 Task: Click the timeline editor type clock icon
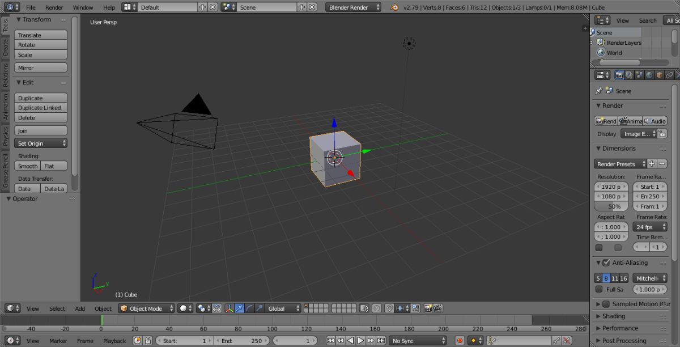13,341
